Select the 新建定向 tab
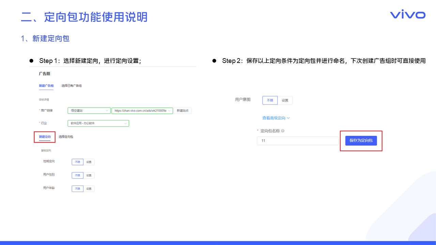The height and width of the screenshot is (245, 436). 45,137
